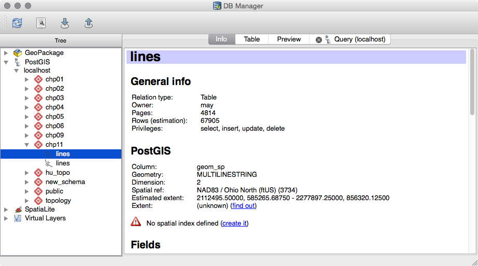Click the red warning triangle icon

point(136,222)
